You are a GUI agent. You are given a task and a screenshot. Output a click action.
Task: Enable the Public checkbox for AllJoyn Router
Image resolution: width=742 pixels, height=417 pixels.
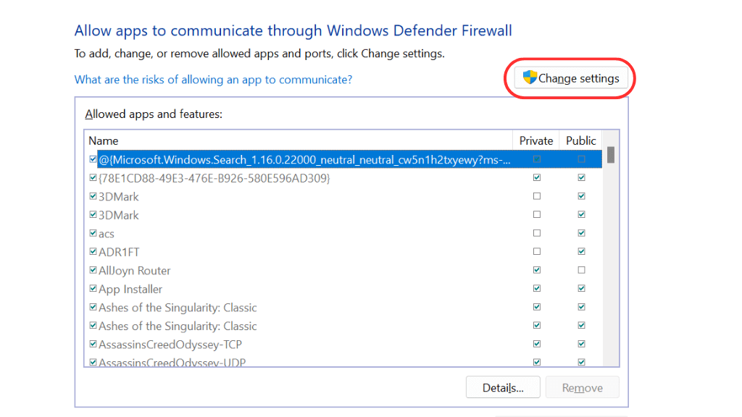(581, 270)
